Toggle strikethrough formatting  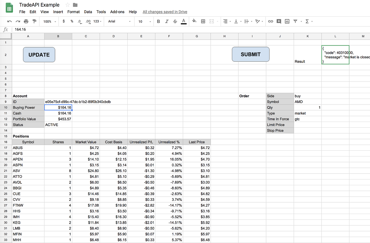tap(175, 21)
